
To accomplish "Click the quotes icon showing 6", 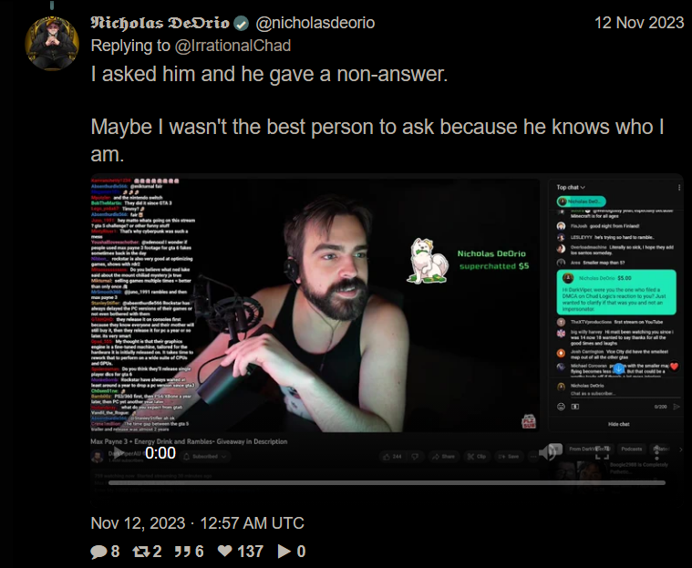I will (182, 552).
